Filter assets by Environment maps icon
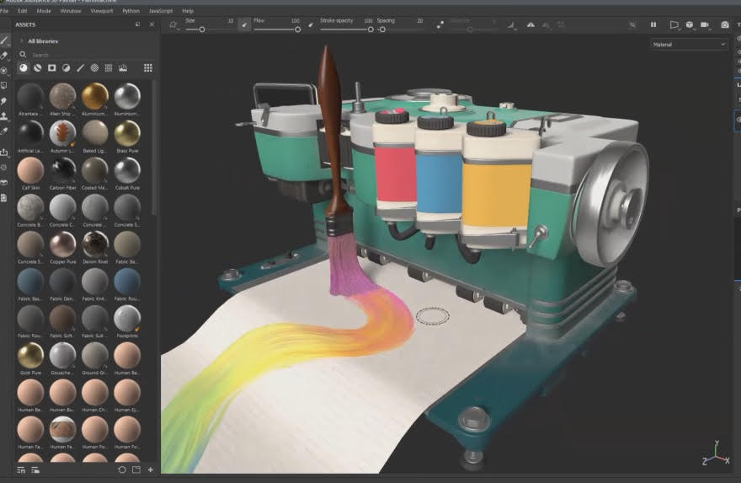The width and height of the screenshot is (741, 483). pyautogui.click(x=123, y=68)
